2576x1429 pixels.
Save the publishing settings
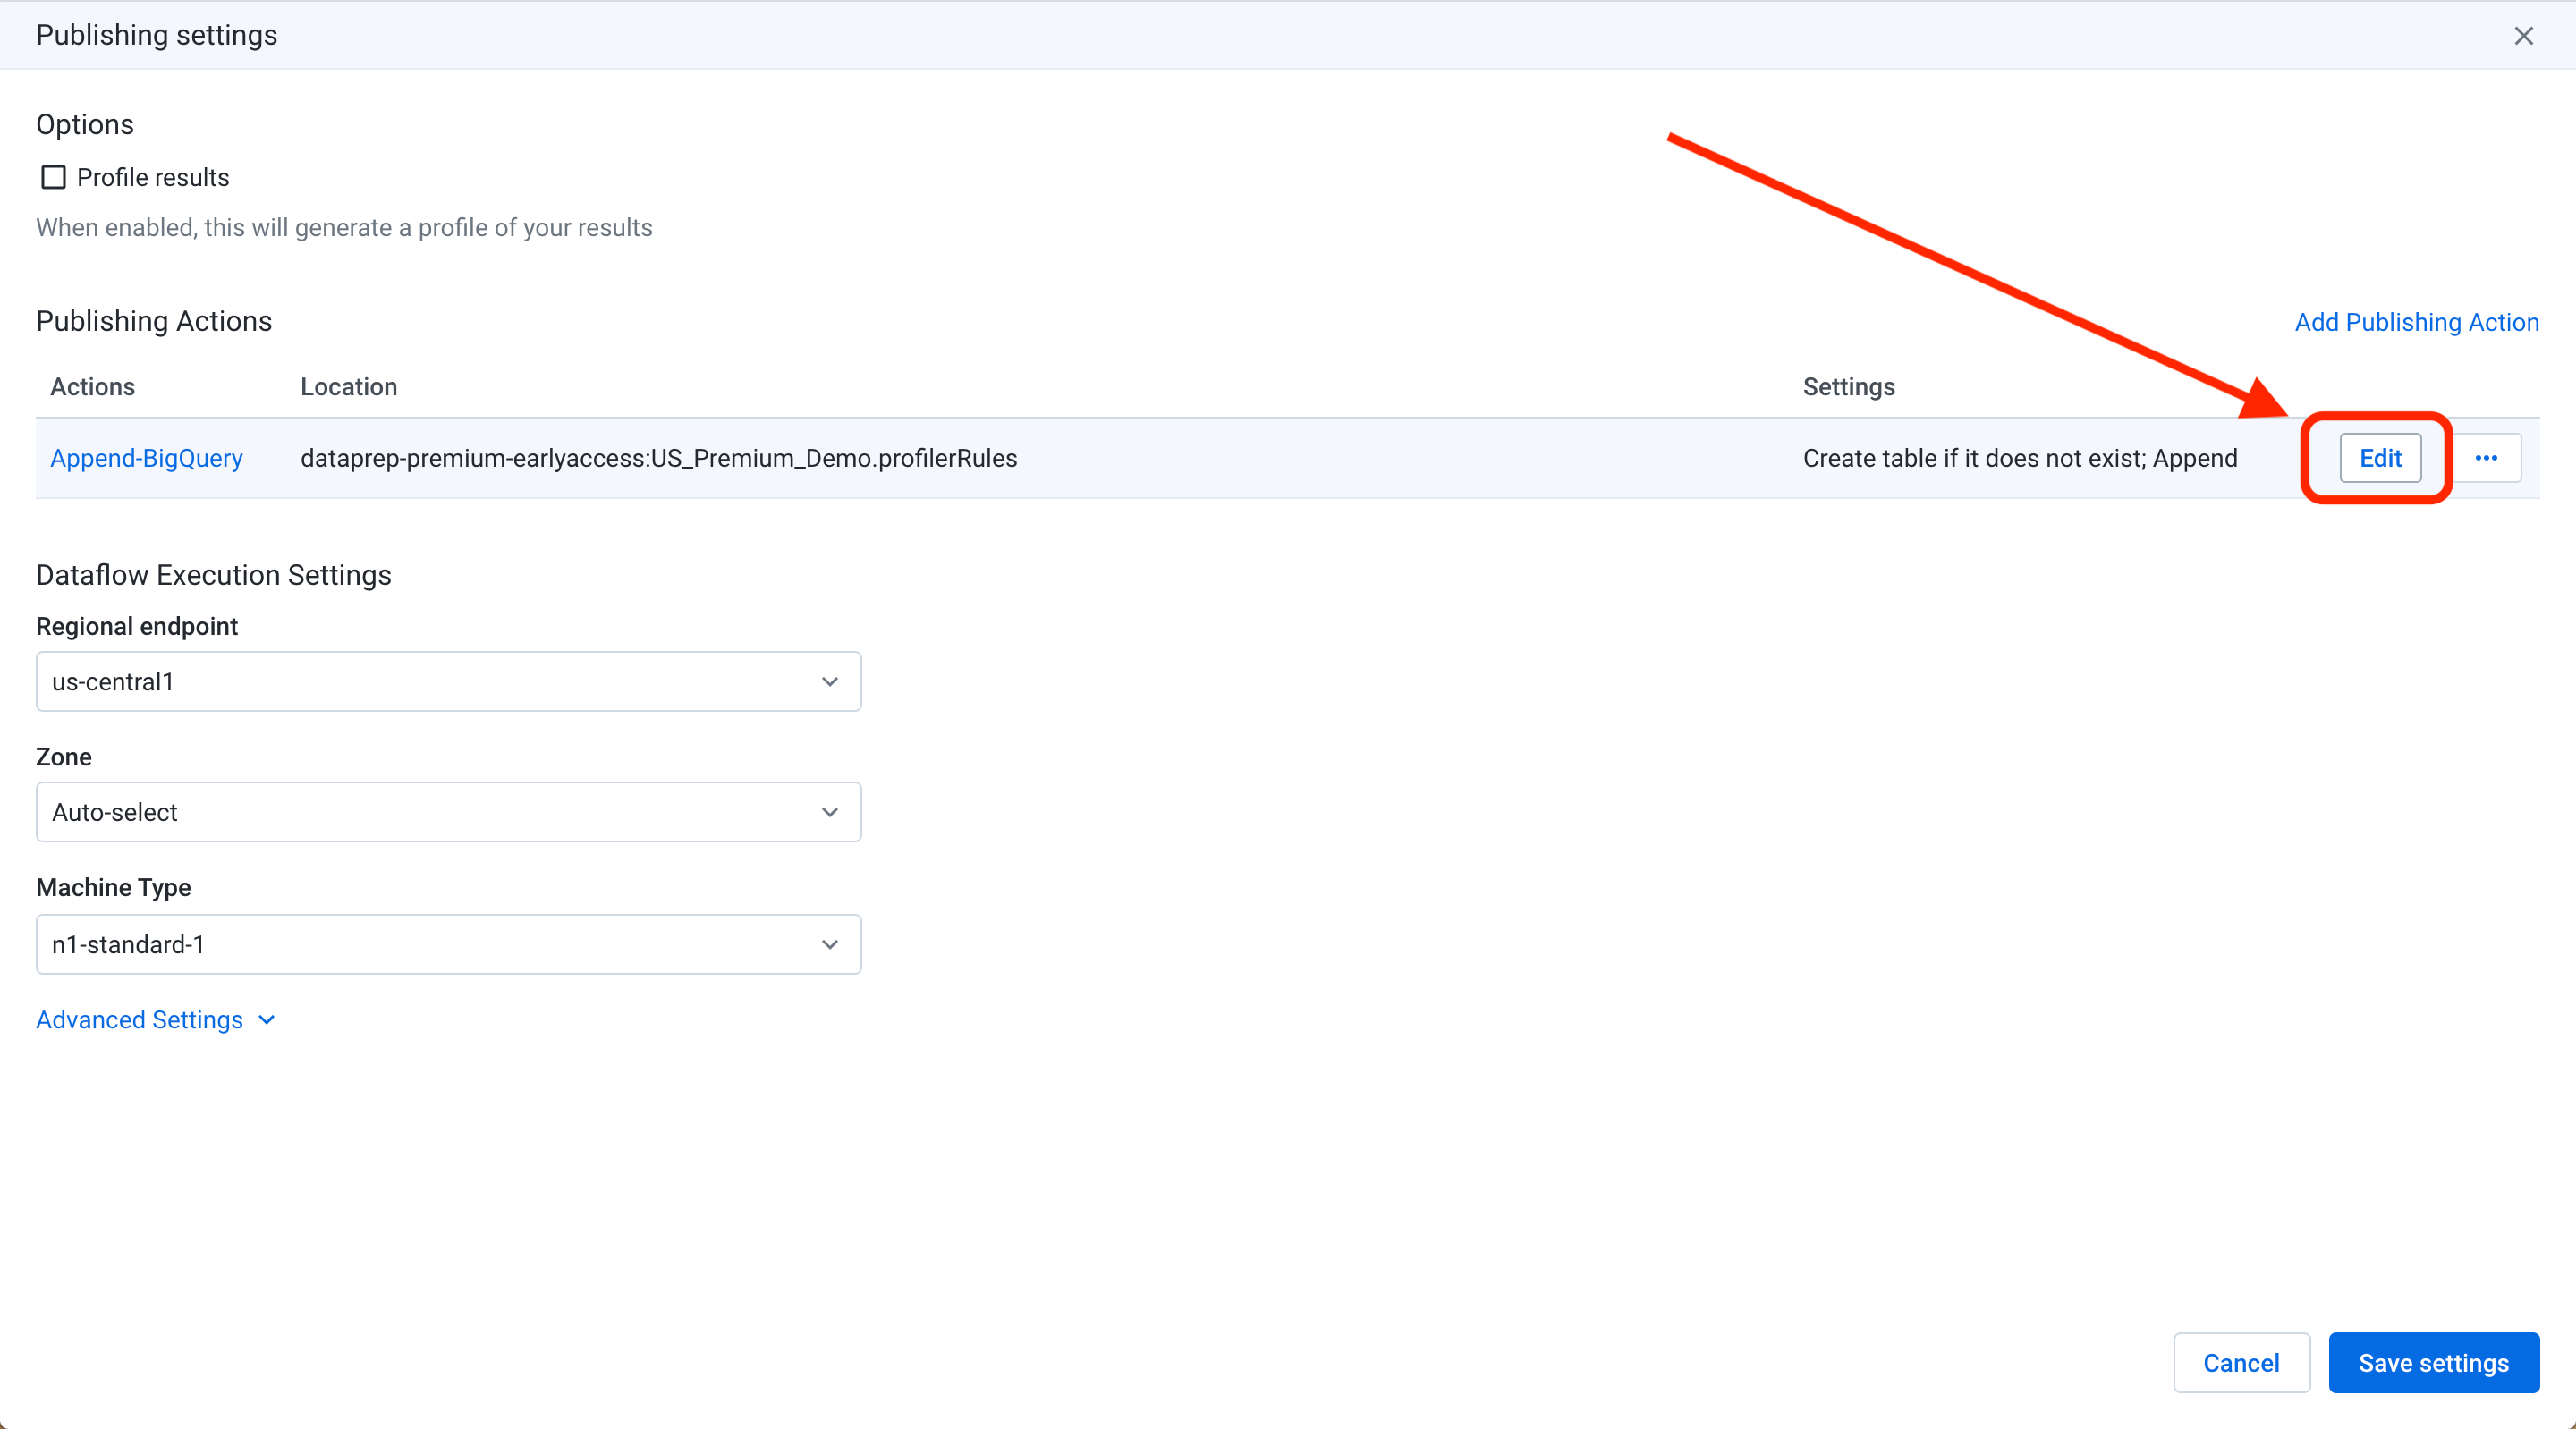(x=2433, y=1362)
